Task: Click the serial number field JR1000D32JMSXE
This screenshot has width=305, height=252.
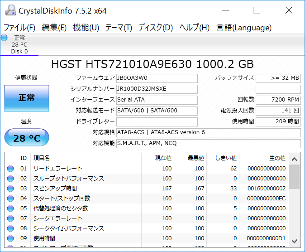Action: (x=157, y=89)
